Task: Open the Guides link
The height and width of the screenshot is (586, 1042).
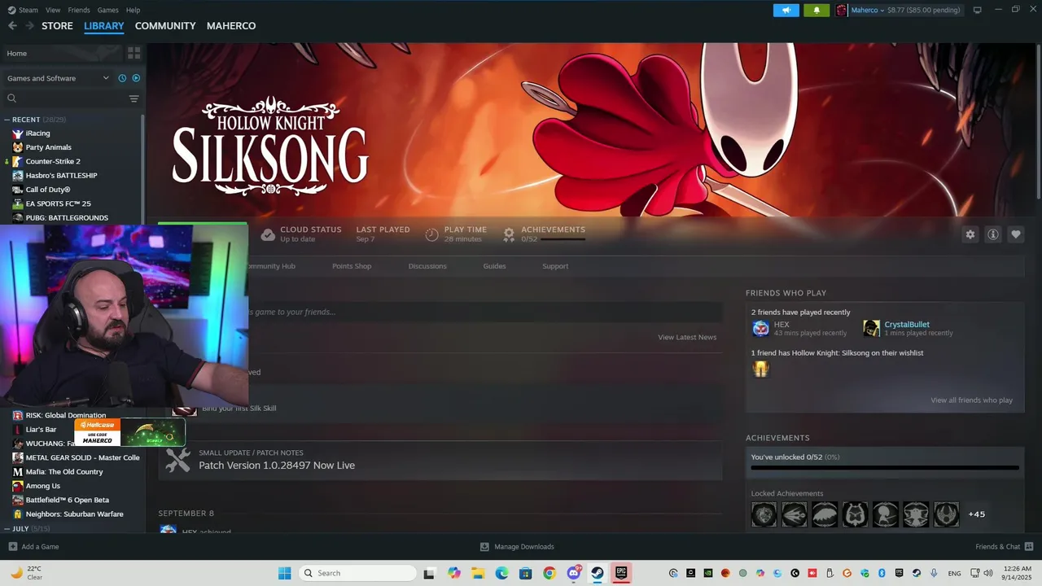Action: tap(494, 266)
